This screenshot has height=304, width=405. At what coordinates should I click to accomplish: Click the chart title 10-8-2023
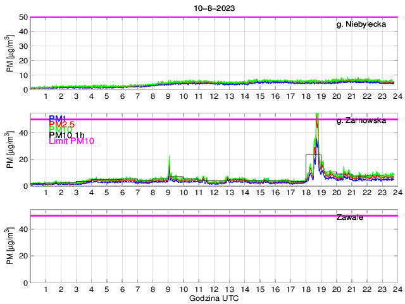pyautogui.click(x=214, y=8)
